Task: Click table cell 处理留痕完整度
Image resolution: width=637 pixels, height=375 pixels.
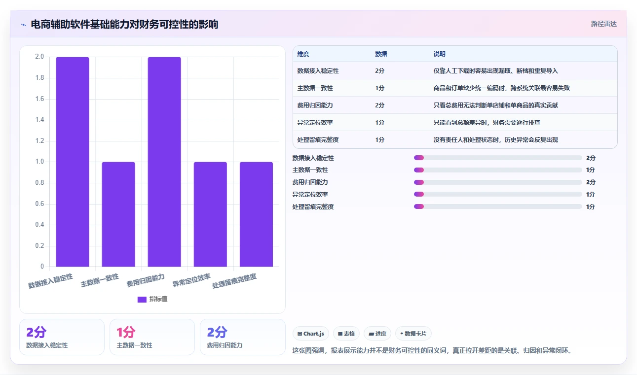Action: 318,140
